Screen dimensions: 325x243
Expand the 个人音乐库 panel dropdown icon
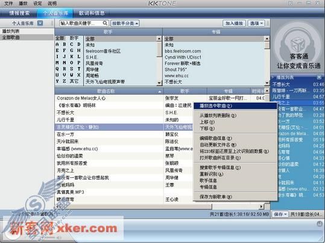40,24
